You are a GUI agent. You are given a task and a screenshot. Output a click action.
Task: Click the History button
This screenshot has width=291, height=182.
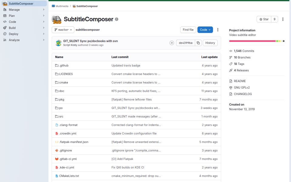click(x=210, y=43)
